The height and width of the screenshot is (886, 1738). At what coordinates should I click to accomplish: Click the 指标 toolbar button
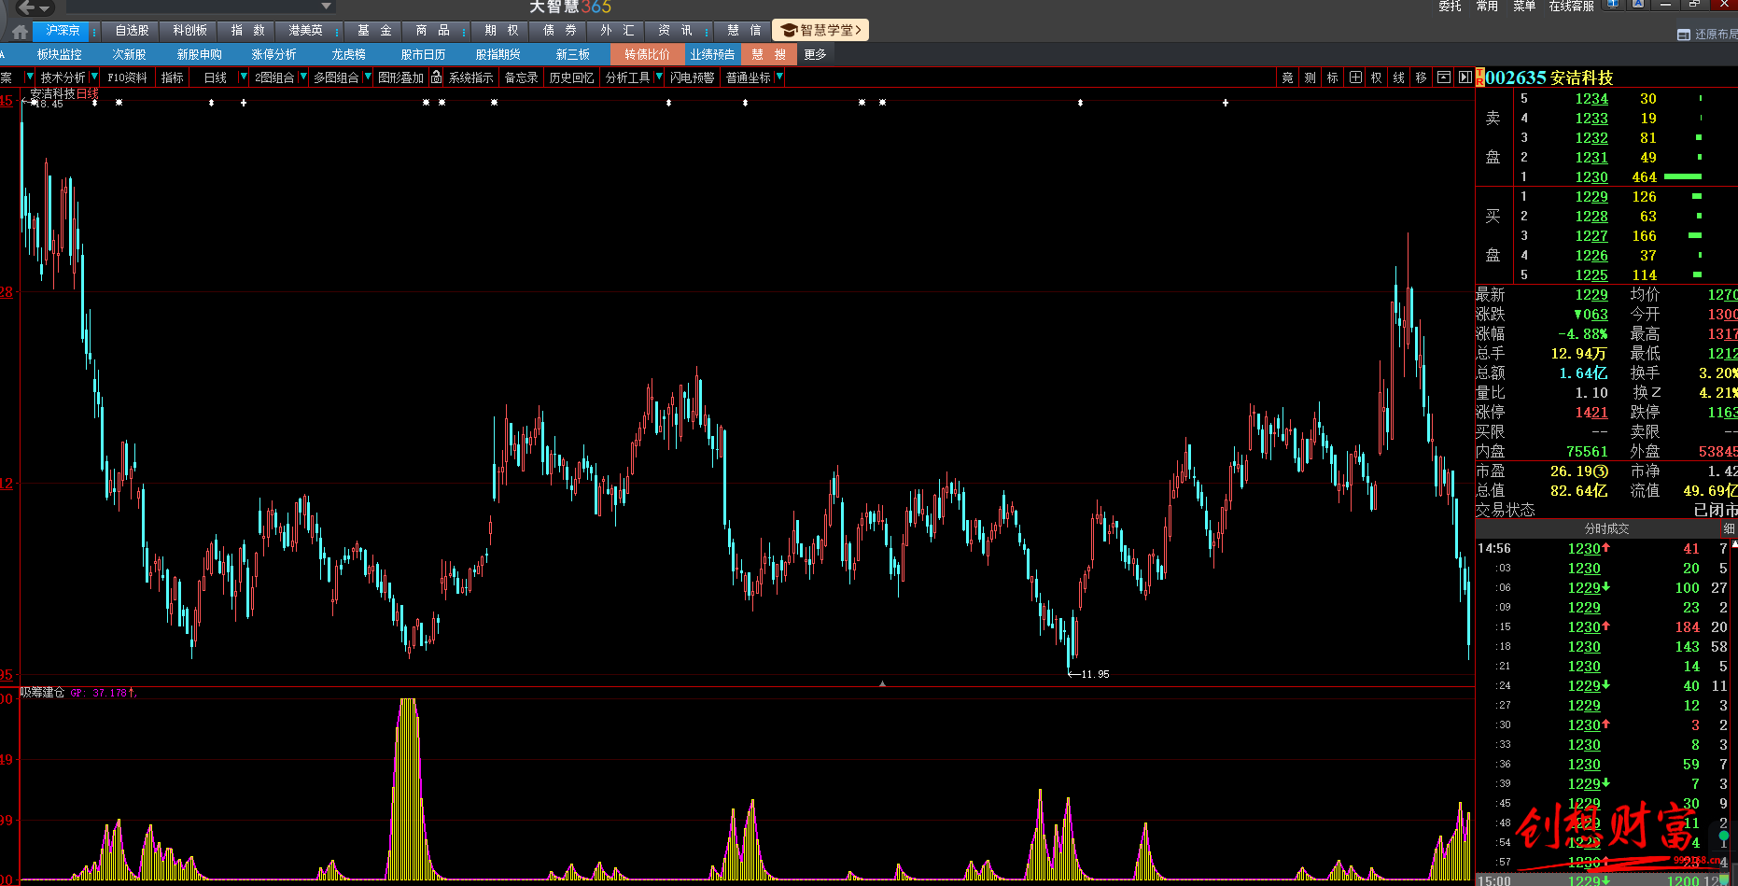(173, 77)
